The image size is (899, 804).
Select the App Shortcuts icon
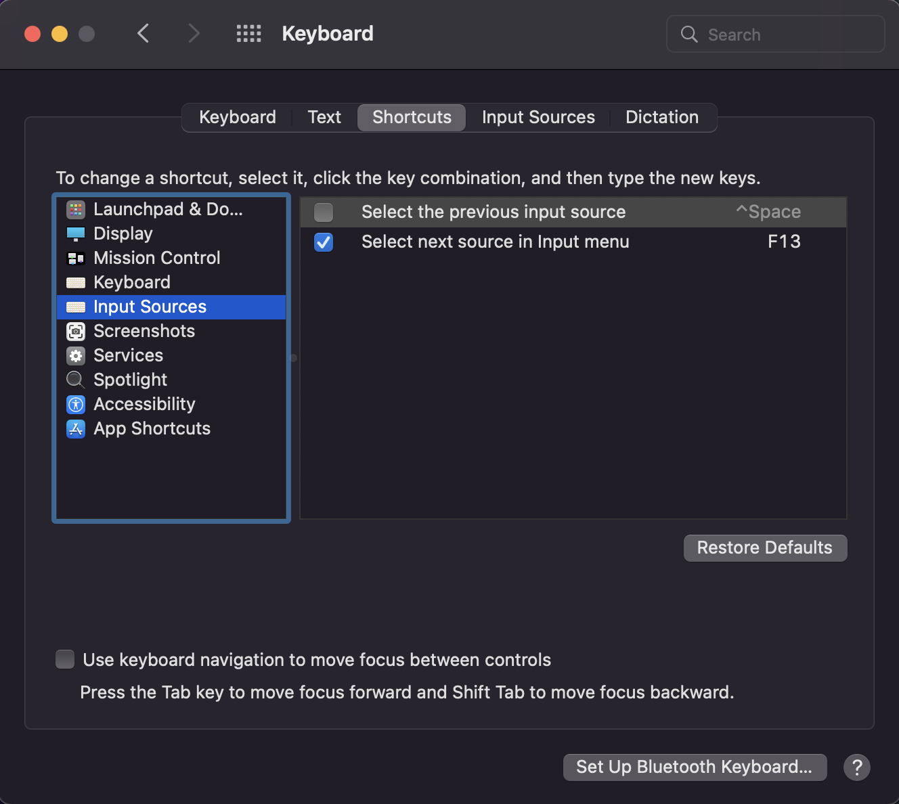pyautogui.click(x=76, y=429)
